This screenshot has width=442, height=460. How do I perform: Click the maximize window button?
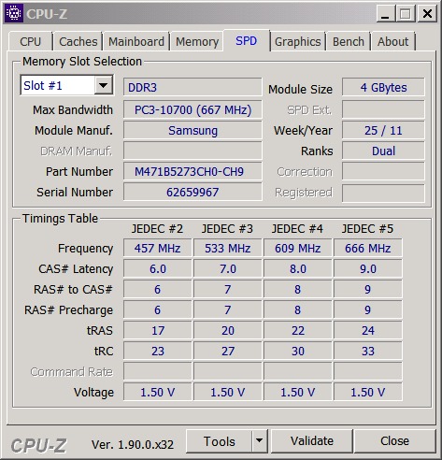point(406,14)
